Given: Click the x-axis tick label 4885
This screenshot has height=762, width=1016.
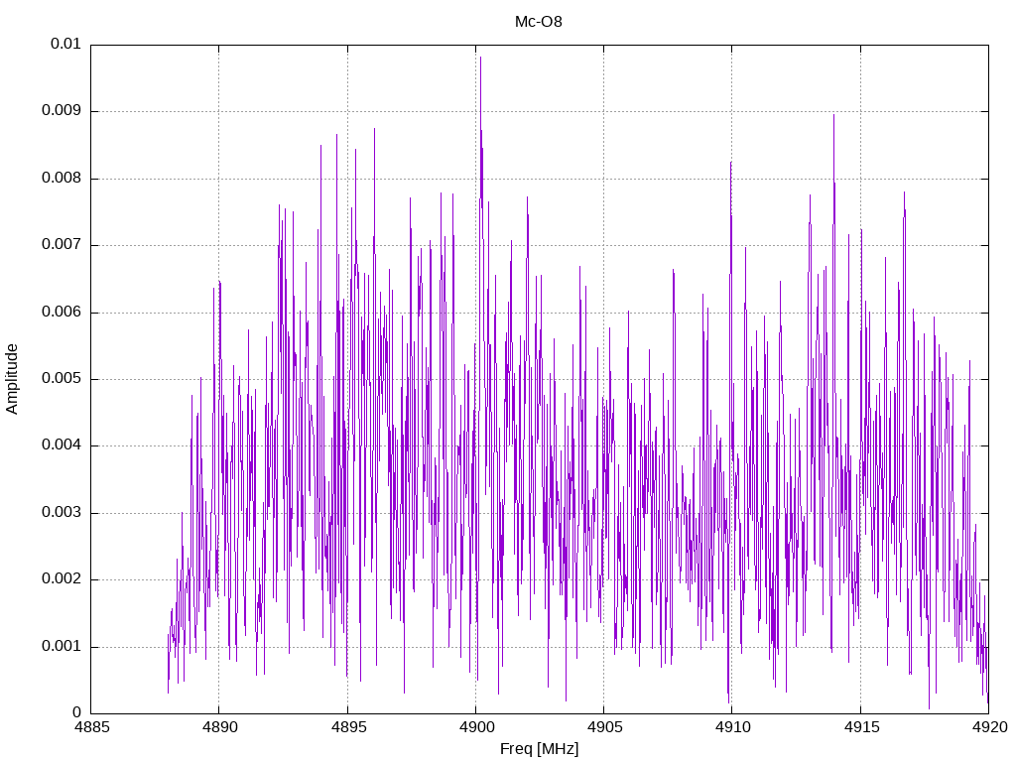Looking at the screenshot, I should 91,727.
